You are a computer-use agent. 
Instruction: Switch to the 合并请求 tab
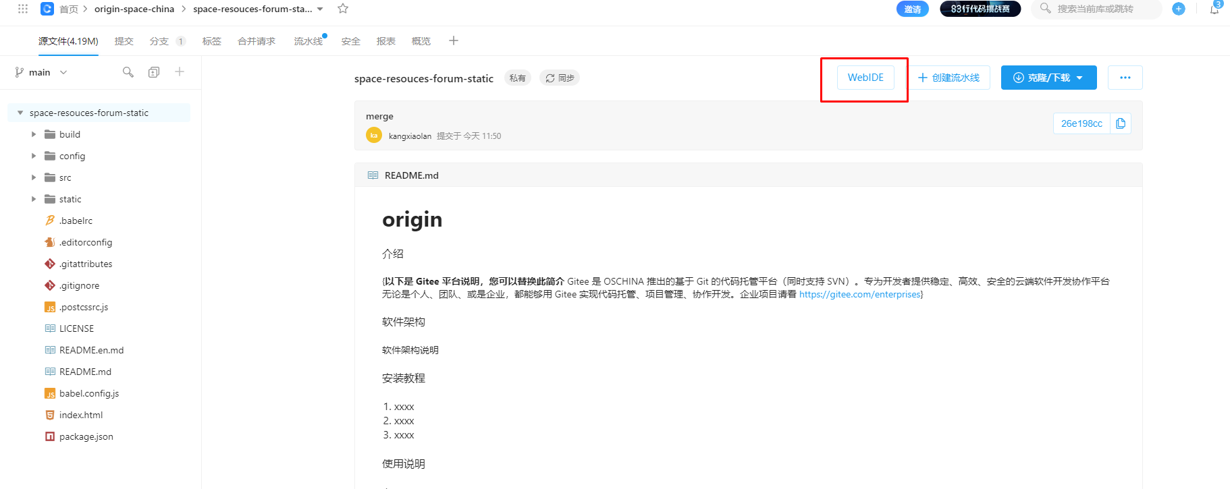[257, 41]
